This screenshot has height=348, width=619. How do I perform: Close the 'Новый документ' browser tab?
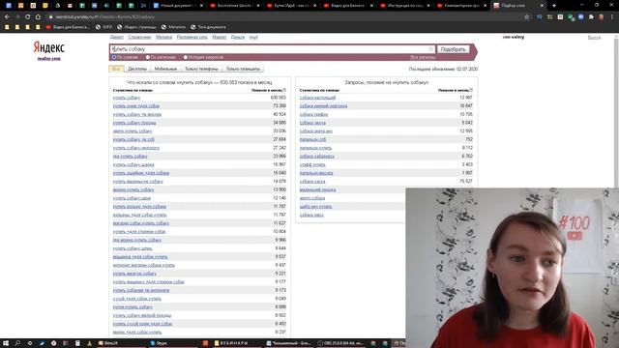click(x=202, y=6)
